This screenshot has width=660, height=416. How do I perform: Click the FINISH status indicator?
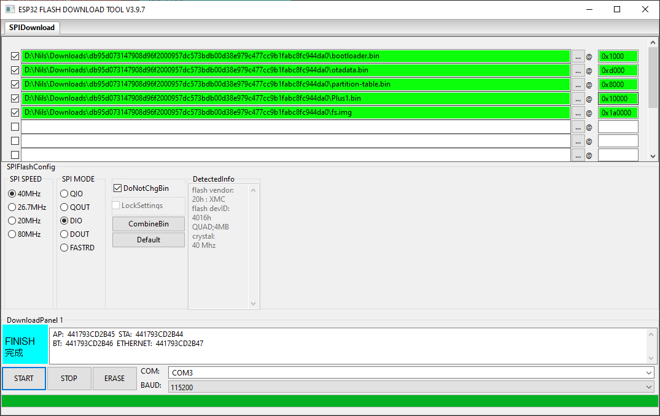(25, 344)
